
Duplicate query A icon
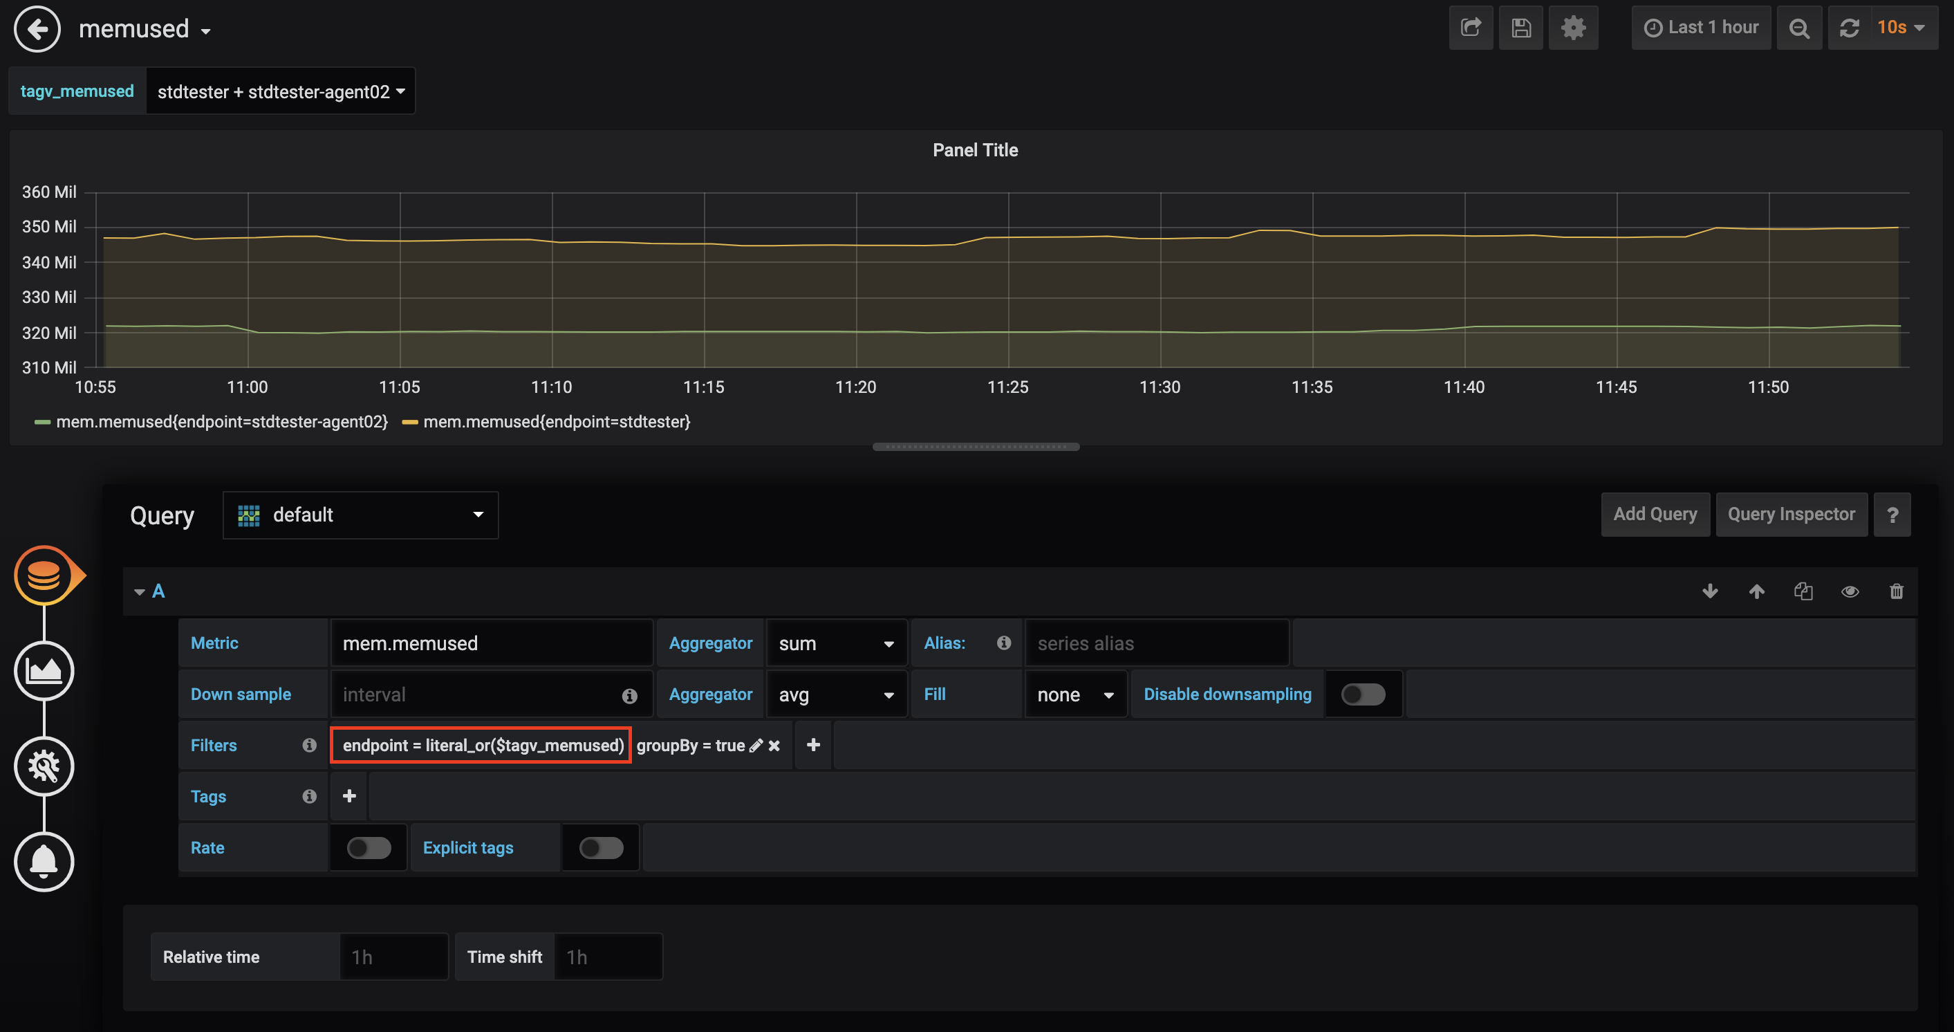tap(1803, 591)
